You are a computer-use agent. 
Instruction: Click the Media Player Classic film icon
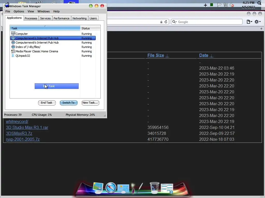pyautogui.click(x=13, y=51)
